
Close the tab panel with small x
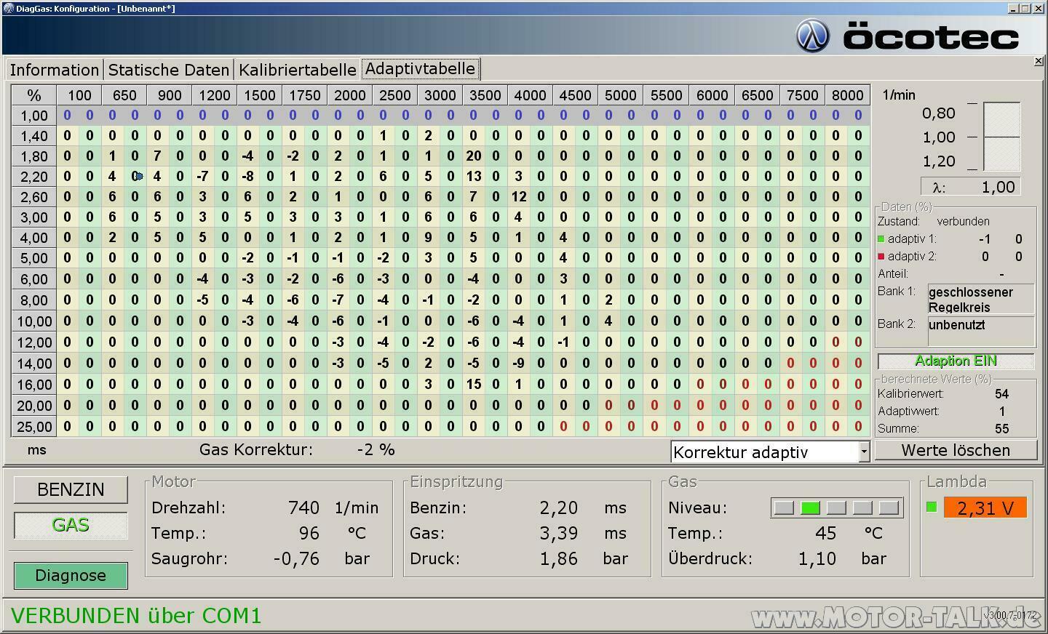coord(1039,62)
